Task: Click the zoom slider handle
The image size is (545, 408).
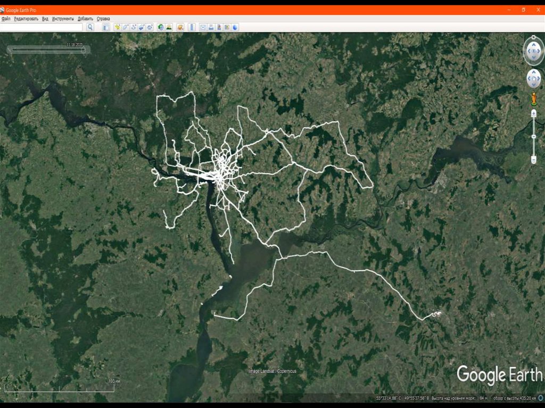Action: tap(534, 137)
